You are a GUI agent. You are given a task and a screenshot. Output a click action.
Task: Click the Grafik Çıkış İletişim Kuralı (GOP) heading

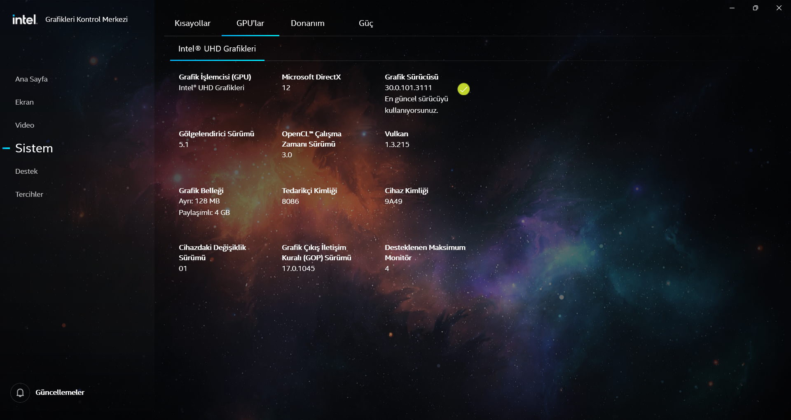(316, 252)
